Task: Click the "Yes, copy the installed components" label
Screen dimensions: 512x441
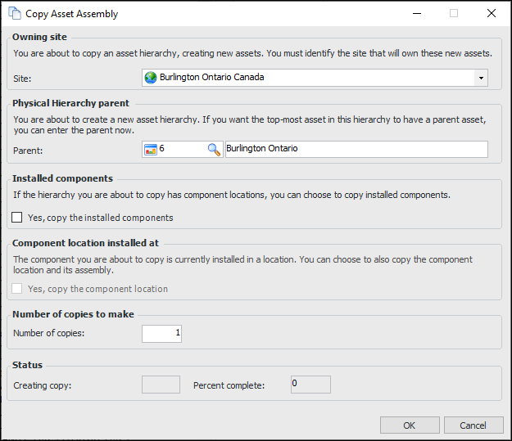Action: (x=100, y=218)
